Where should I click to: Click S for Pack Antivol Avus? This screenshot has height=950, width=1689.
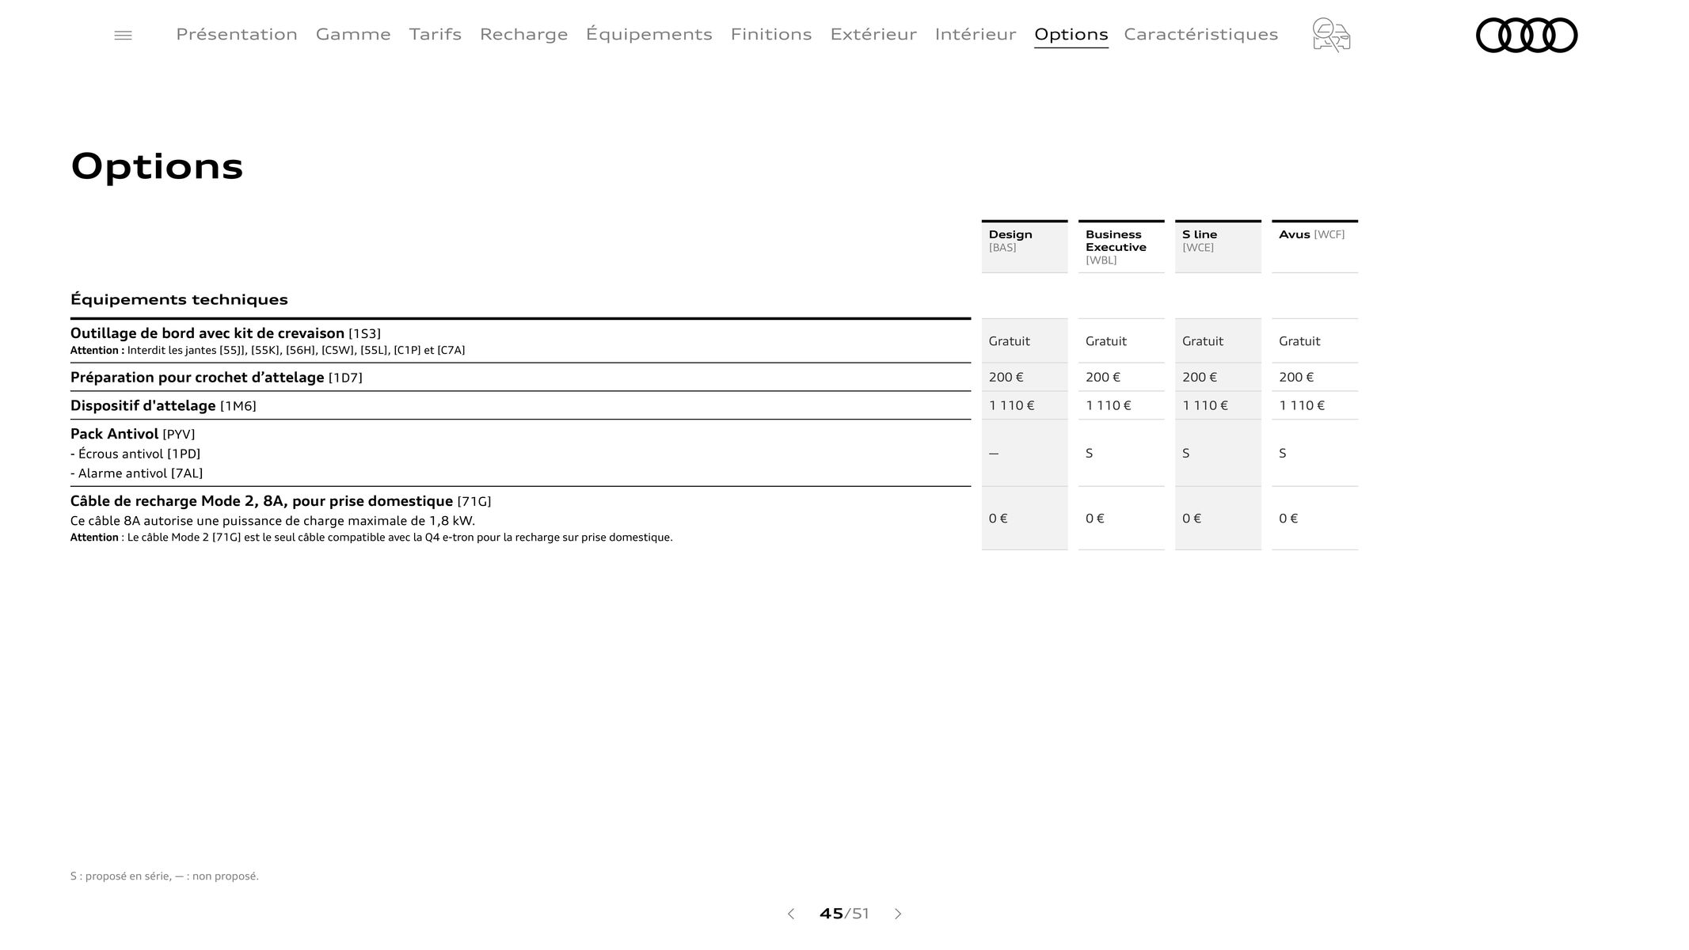(x=1283, y=454)
